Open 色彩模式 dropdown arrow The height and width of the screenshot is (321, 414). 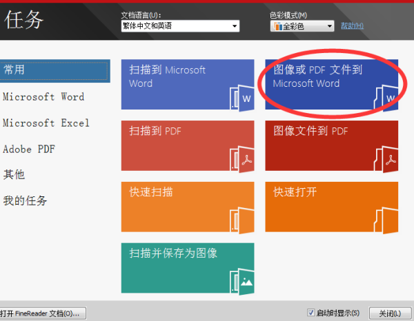click(329, 26)
